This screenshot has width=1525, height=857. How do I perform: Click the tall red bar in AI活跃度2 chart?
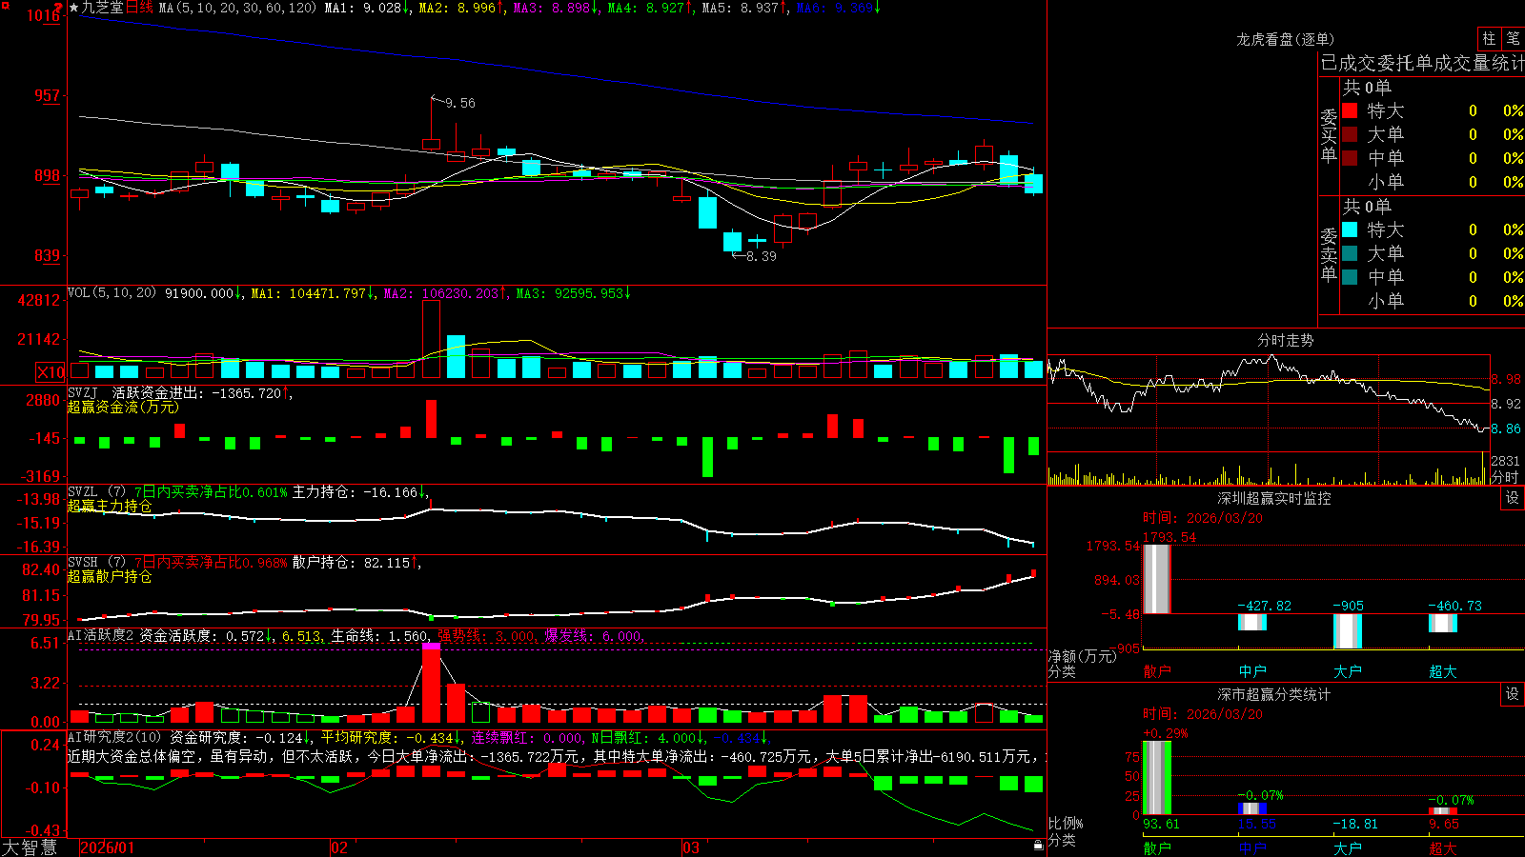[432, 684]
